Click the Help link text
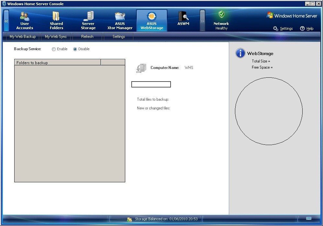 pos(310,28)
